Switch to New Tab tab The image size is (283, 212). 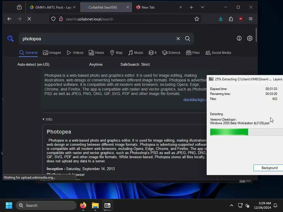point(155,7)
